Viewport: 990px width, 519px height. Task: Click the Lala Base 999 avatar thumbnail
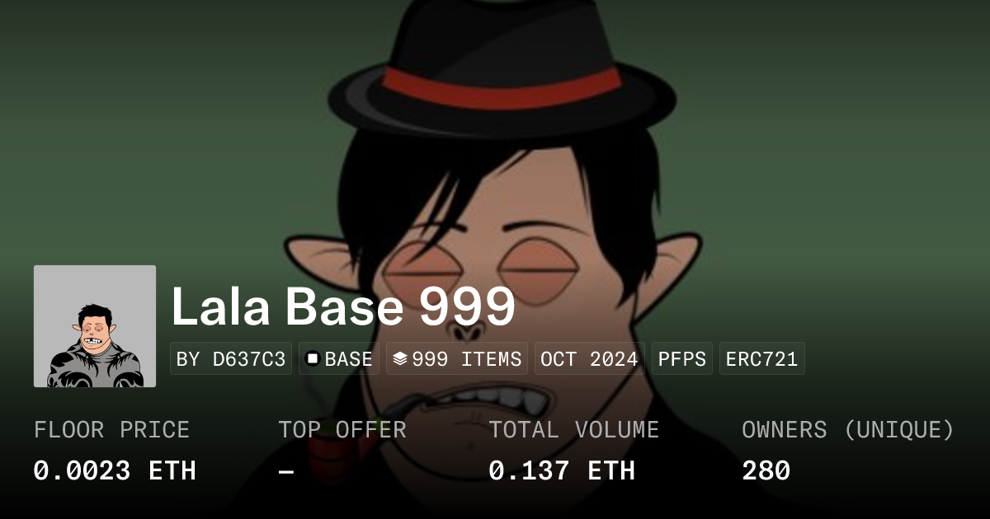[x=95, y=326]
